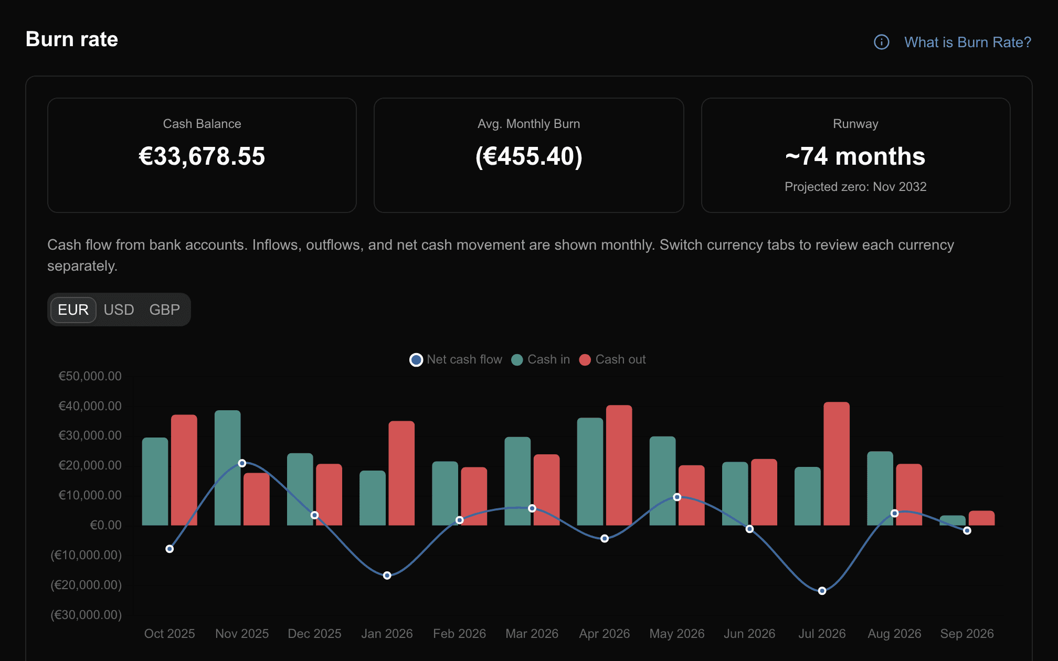The height and width of the screenshot is (661, 1058).
Task: Click the Jun 2026 net cash flow point
Action: (x=749, y=529)
